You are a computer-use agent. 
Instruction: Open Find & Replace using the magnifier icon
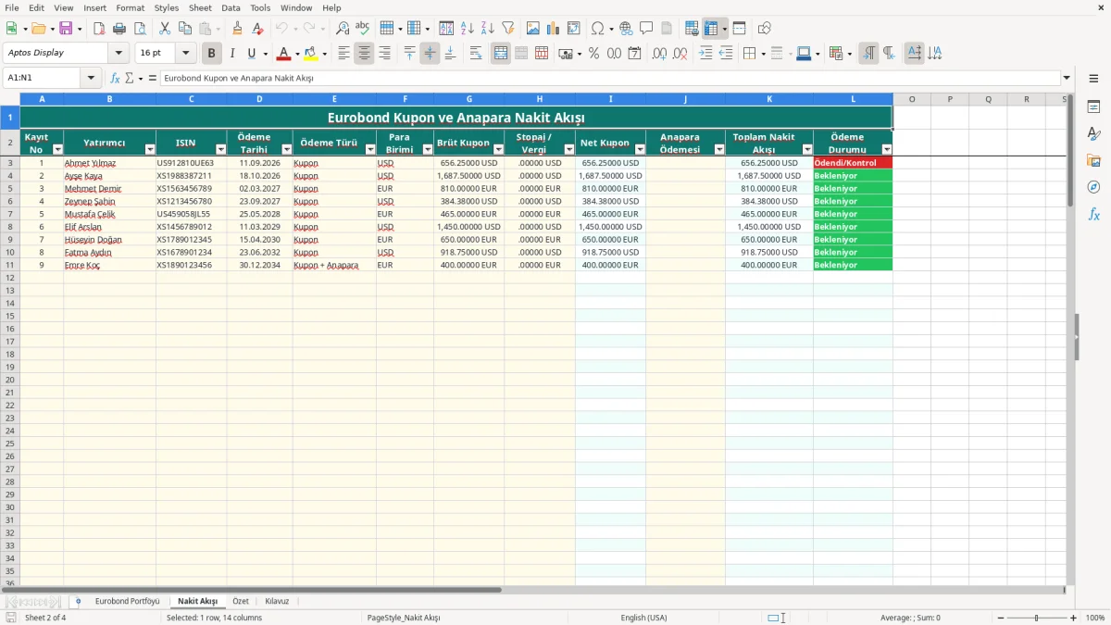[343, 29]
